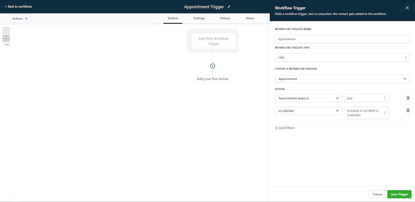Edit the workflow trigger name field
Viewport: 415px width, 202px height.
tap(342, 39)
